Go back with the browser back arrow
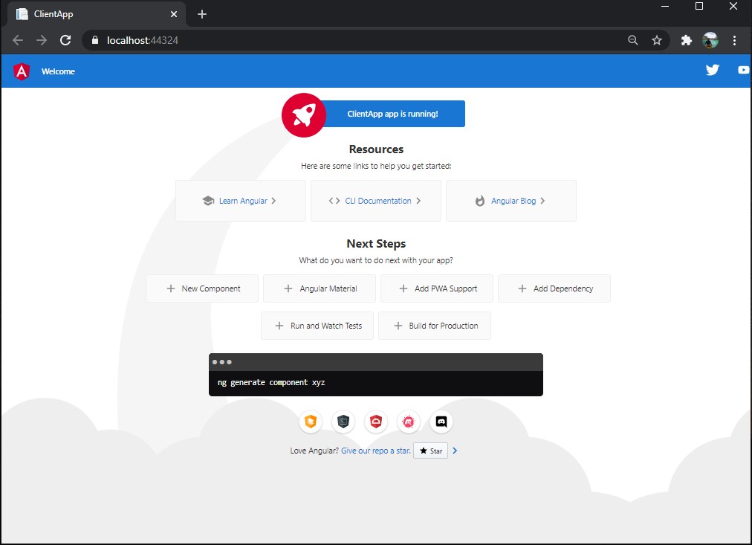Viewport: 752px width, 545px height. pos(18,40)
